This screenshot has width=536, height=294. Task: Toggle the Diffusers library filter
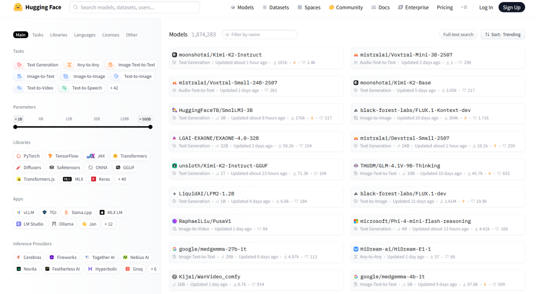point(29,167)
